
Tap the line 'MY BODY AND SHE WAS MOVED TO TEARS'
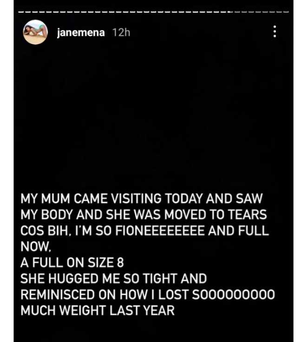pos(144,215)
